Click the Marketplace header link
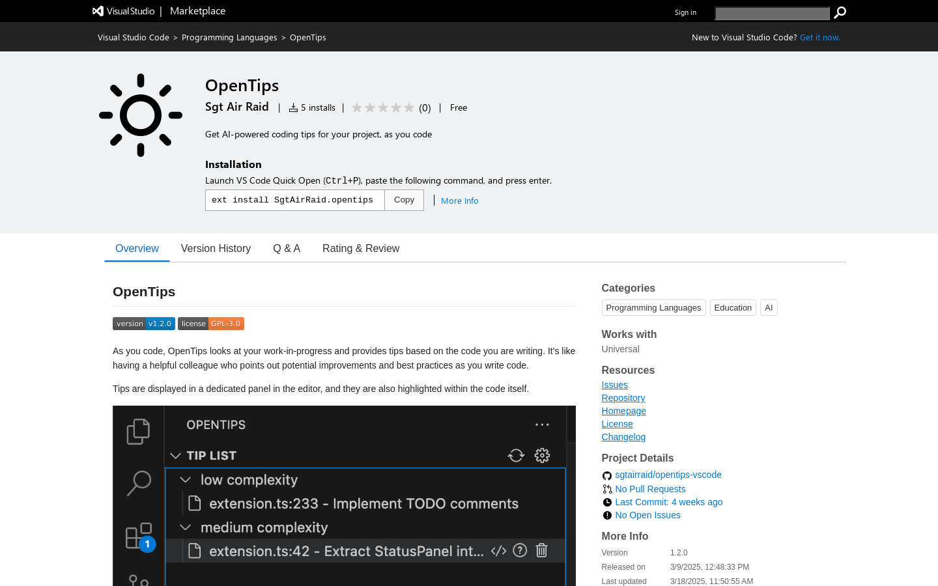The width and height of the screenshot is (938, 586). point(197,11)
